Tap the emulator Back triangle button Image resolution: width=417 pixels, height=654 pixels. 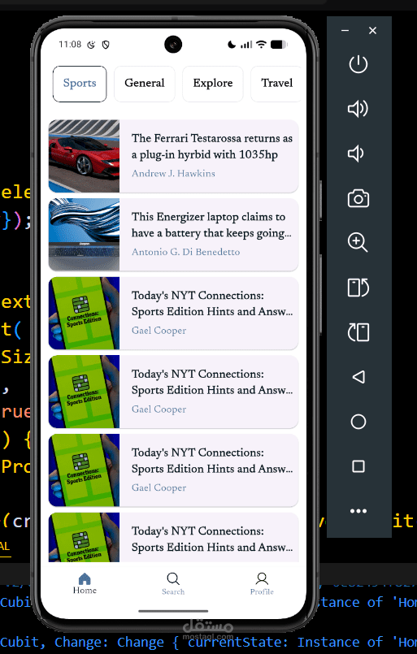(x=358, y=377)
